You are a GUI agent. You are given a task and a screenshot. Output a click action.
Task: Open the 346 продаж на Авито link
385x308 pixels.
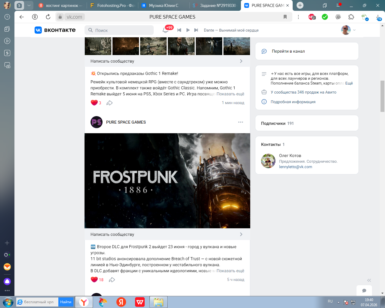[x=303, y=92]
